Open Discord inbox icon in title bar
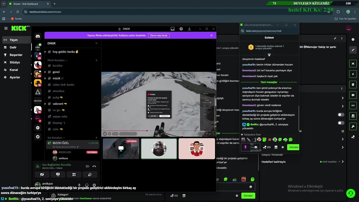359x202 pixels. pos(172,29)
